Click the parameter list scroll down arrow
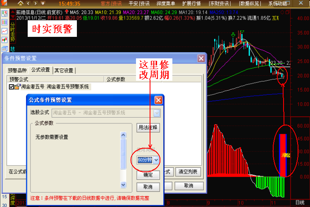The width and height of the screenshot is (310, 207). coord(123,185)
